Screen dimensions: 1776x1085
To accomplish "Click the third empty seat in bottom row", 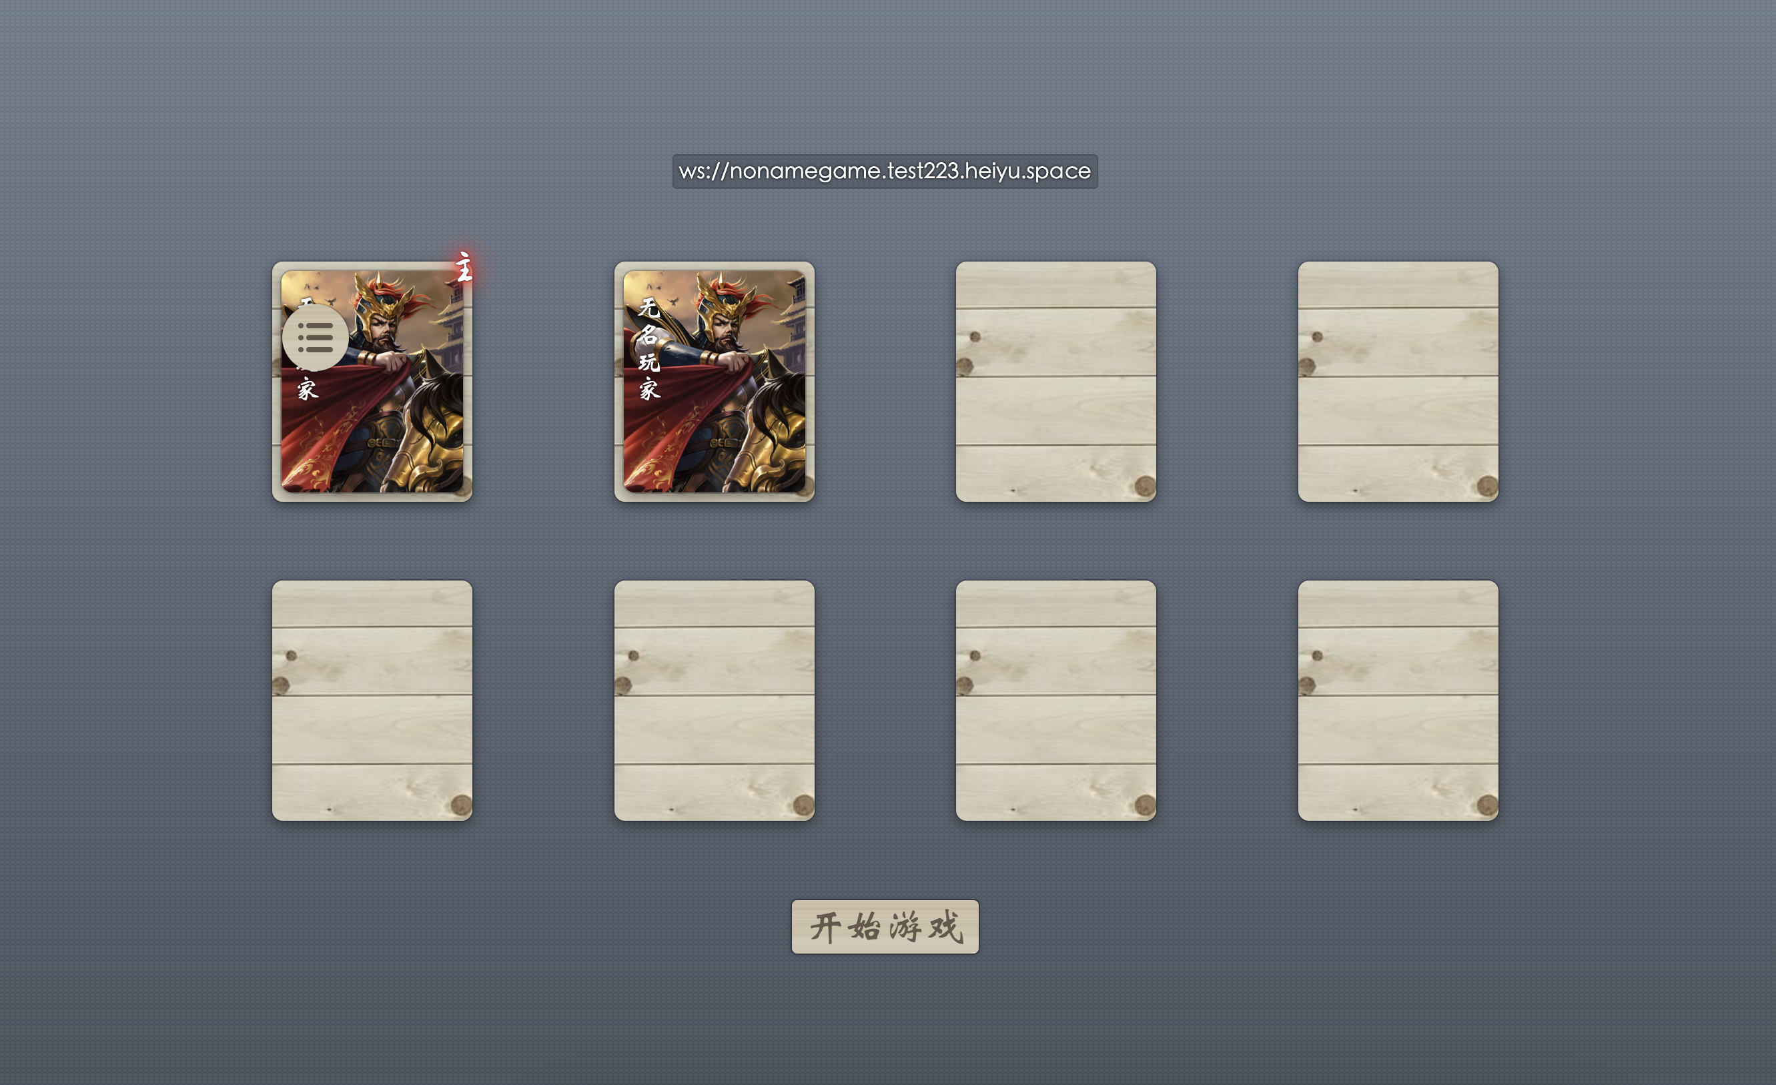I will (x=1055, y=700).
